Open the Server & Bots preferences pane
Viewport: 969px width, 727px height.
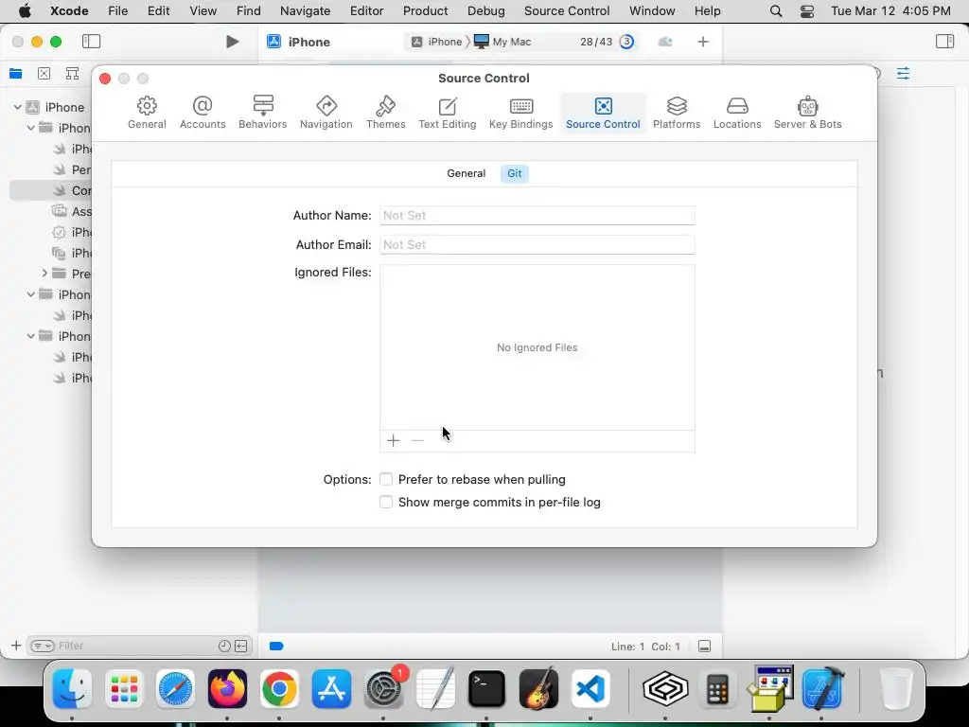coord(807,113)
